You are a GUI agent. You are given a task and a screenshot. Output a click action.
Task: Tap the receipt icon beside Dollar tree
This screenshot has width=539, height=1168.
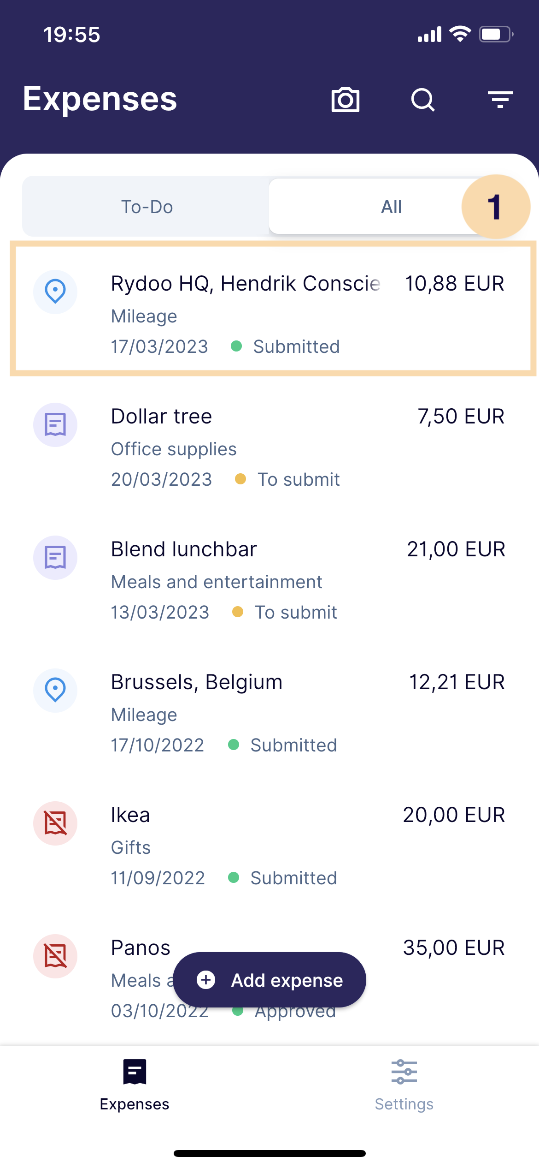coord(55,425)
